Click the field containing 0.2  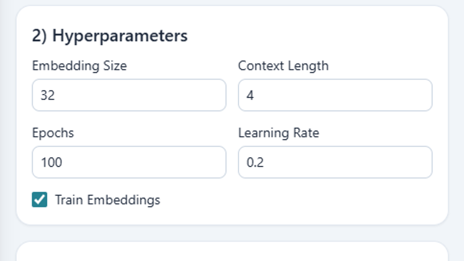point(335,162)
